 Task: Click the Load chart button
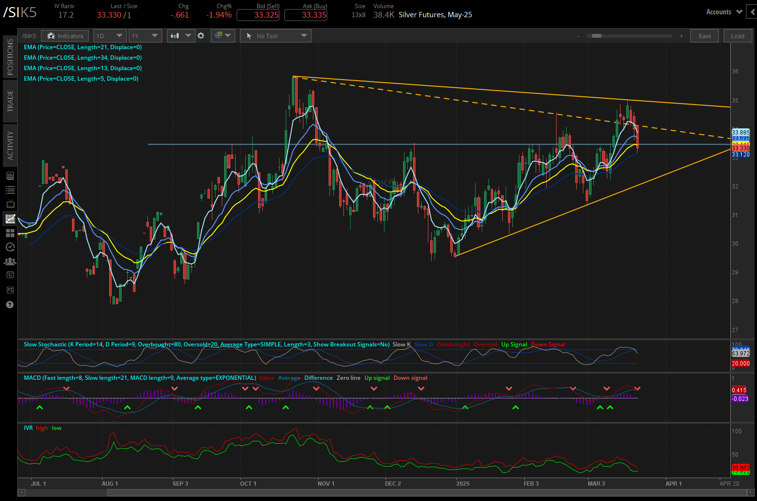(737, 36)
